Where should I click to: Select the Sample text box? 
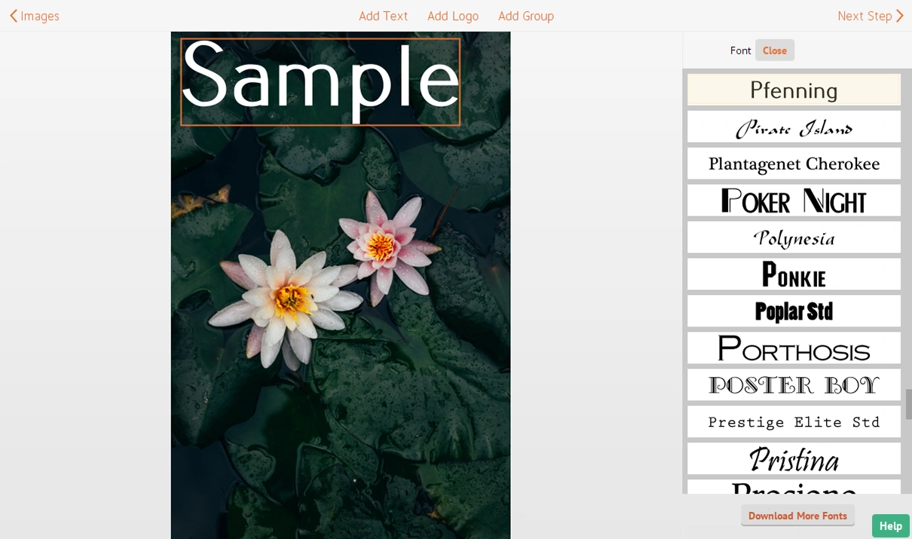pyautogui.click(x=320, y=82)
